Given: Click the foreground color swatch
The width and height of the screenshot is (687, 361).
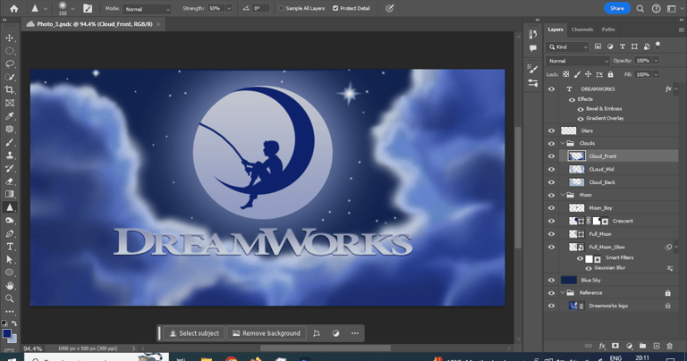Looking at the screenshot, I should click(x=7, y=333).
